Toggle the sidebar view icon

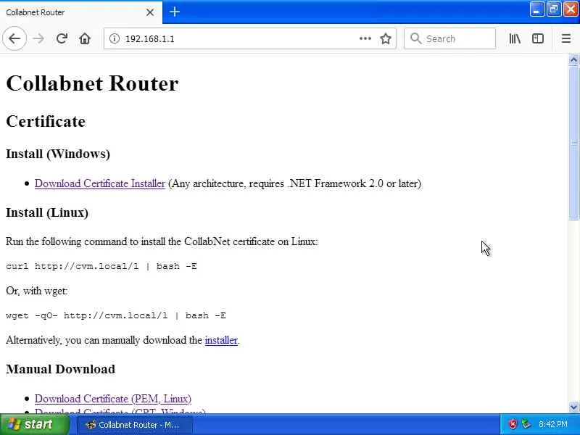point(537,38)
